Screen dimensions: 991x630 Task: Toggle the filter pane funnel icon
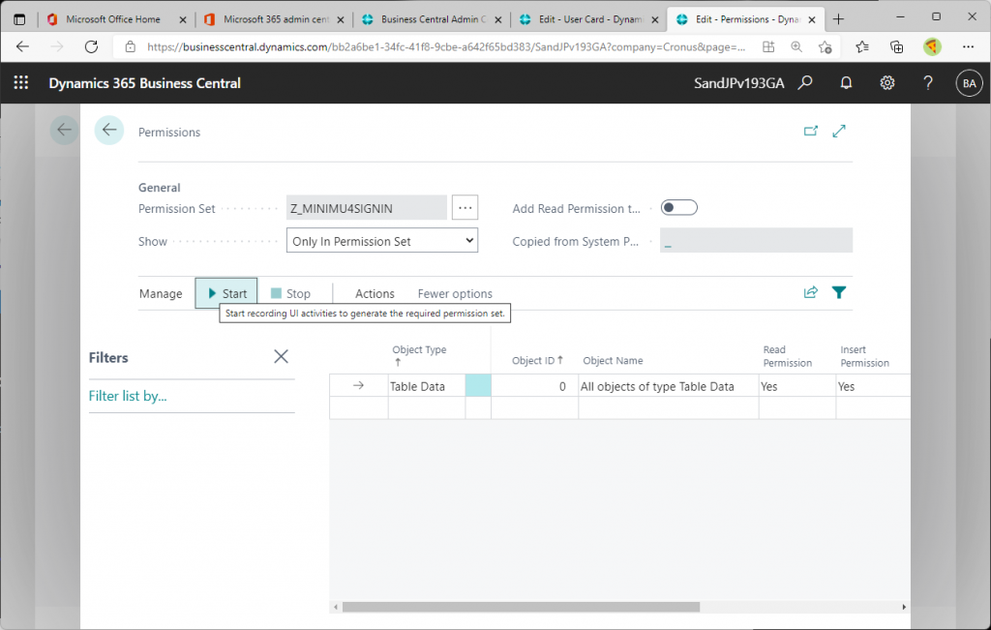839,292
